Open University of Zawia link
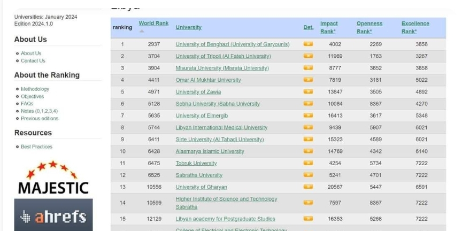Viewport: 462px width, 231px height. pyautogui.click(x=198, y=92)
